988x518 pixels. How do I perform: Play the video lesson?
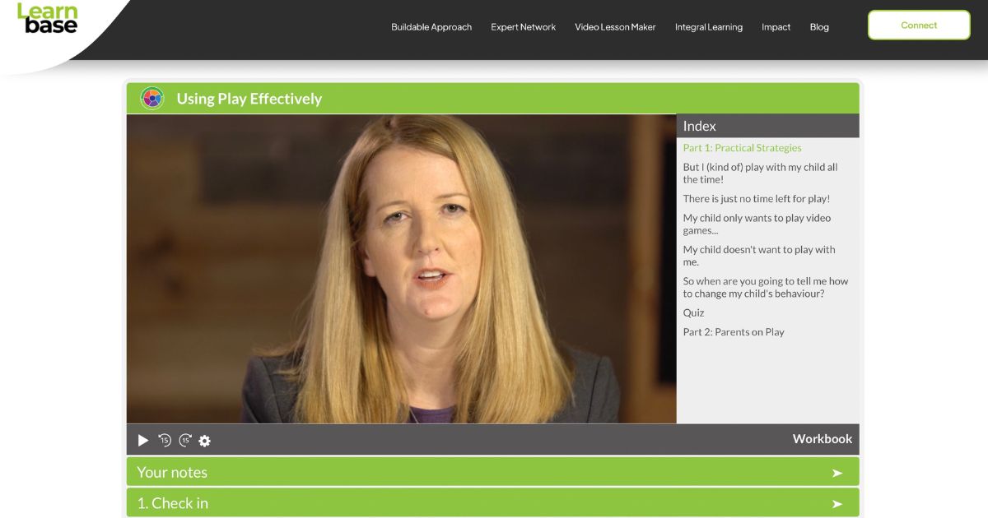tap(142, 440)
